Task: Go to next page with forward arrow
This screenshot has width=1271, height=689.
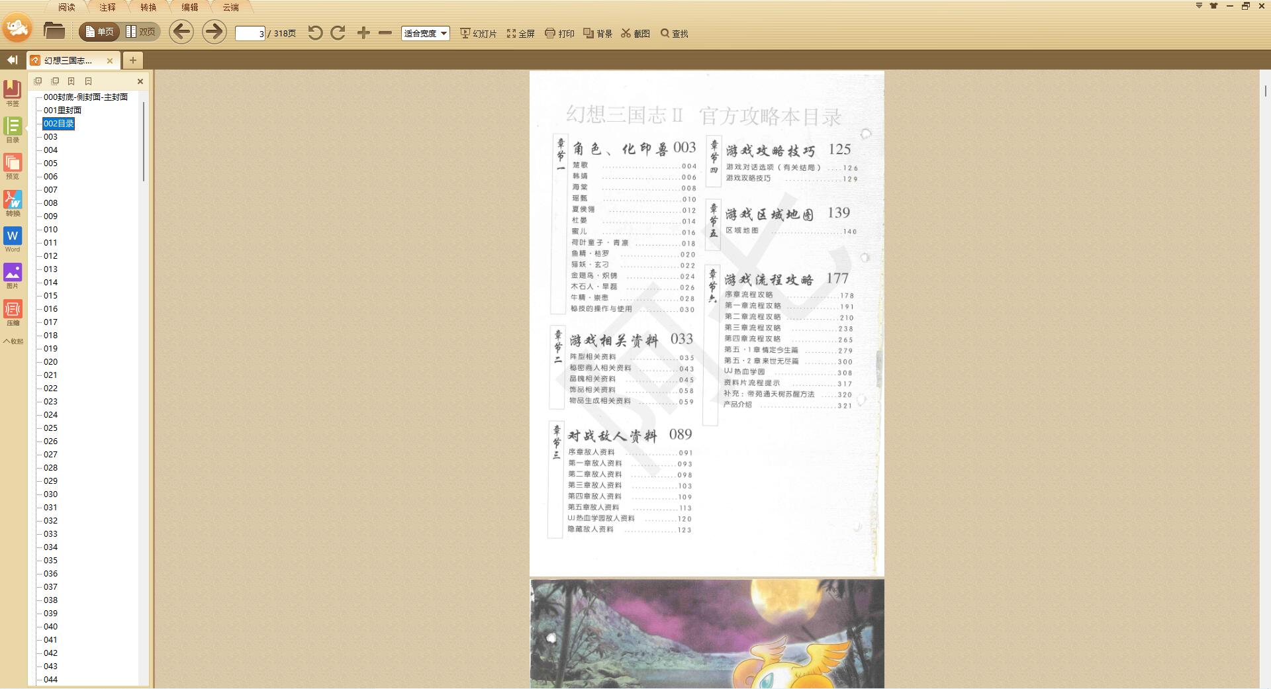Action: pyautogui.click(x=213, y=31)
